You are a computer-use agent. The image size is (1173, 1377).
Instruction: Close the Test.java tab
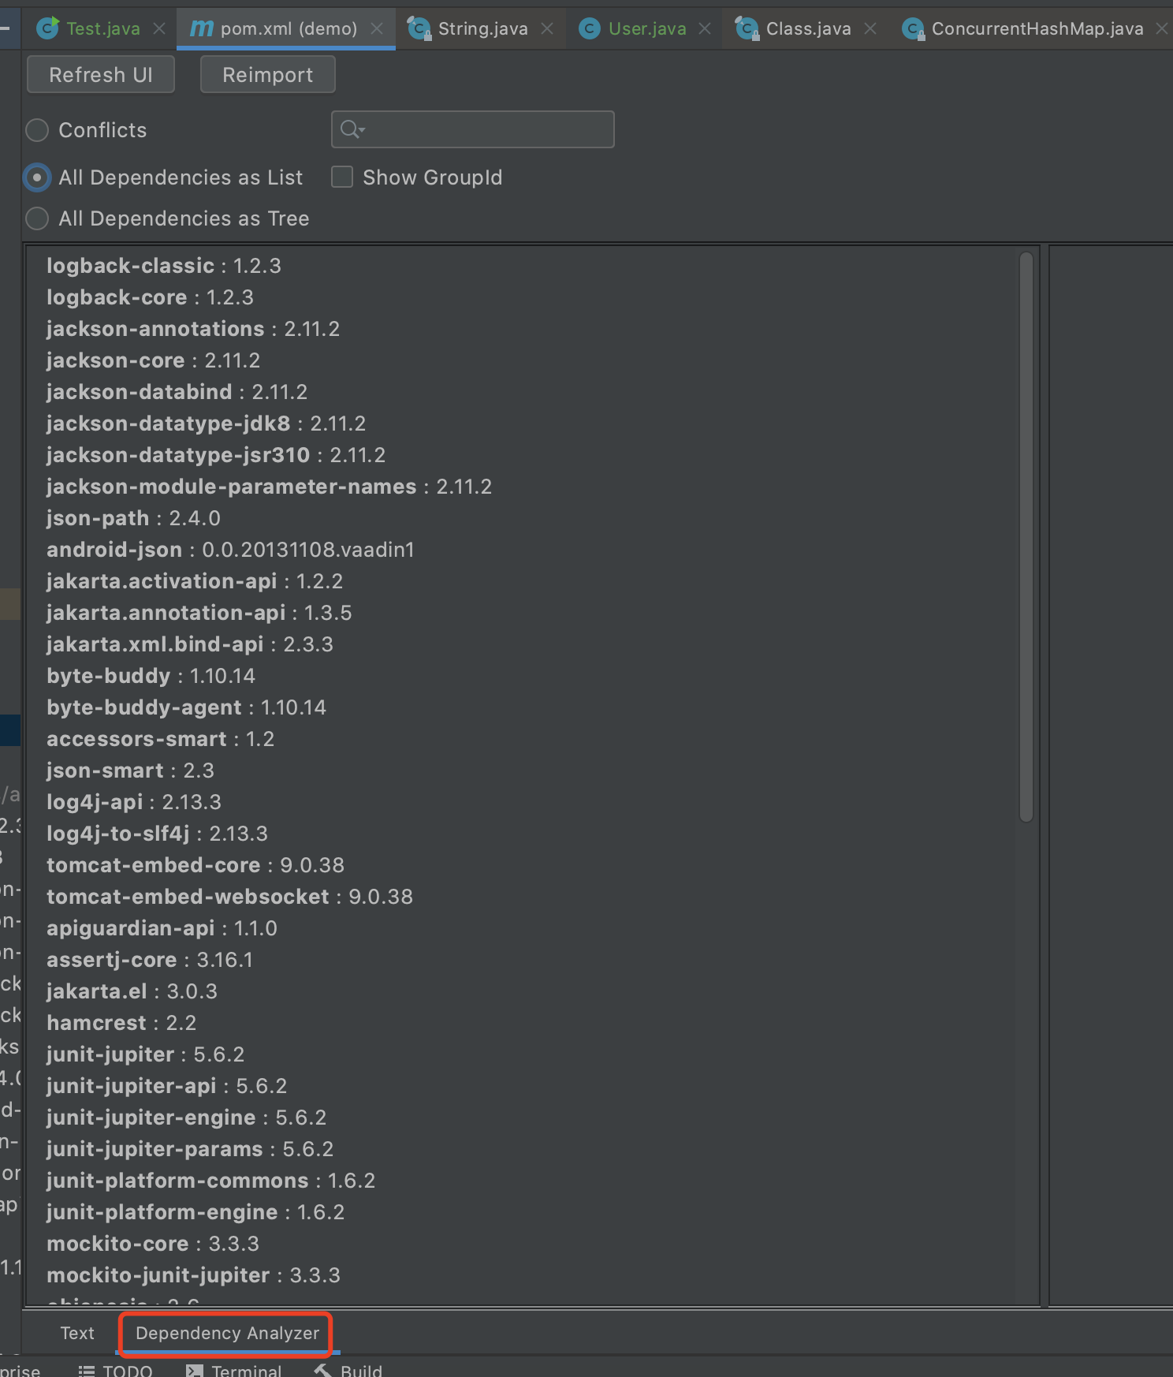(159, 29)
